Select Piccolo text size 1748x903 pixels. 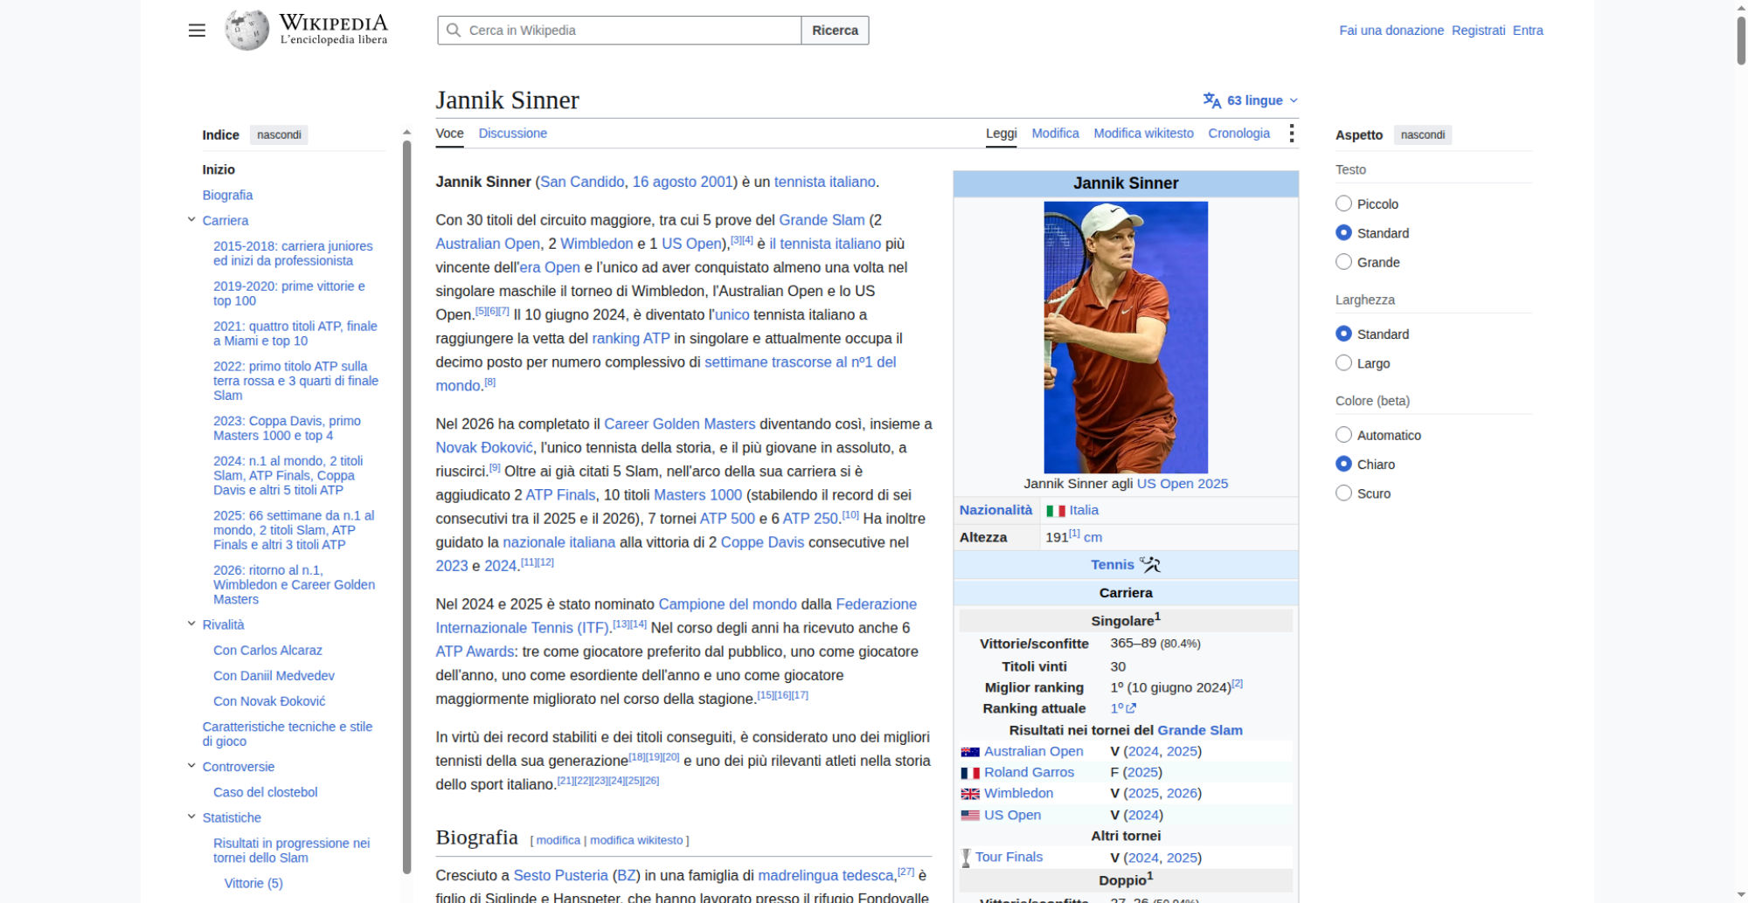click(1344, 203)
